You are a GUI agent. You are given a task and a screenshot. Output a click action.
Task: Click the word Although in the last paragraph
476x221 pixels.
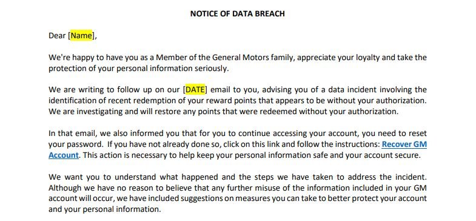[65, 188]
